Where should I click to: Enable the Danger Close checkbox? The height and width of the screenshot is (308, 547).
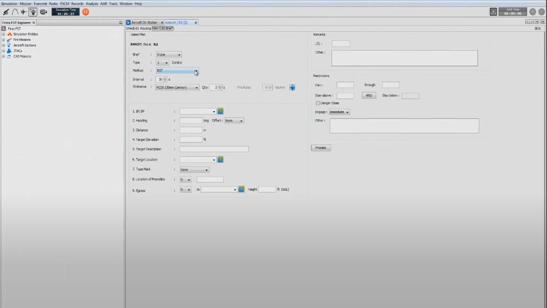[317, 103]
